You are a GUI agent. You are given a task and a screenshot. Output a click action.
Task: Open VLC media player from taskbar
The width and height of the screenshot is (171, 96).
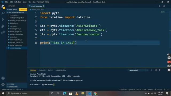[x=77, y=93]
